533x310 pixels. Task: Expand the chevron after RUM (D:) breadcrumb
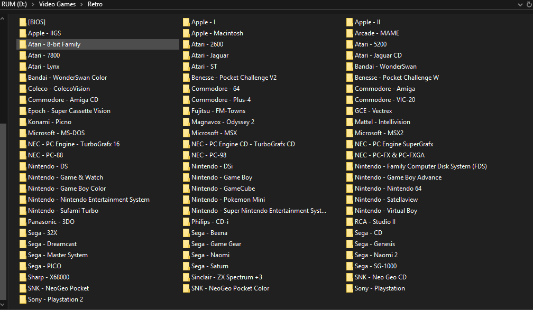(33, 5)
